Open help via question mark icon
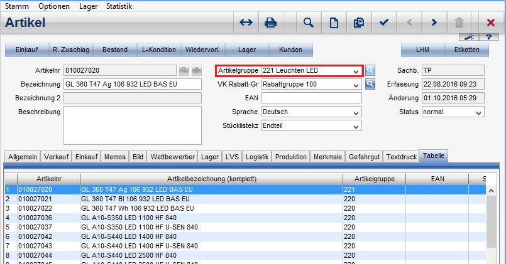The height and width of the screenshot is (264, 506). (488, 38)
